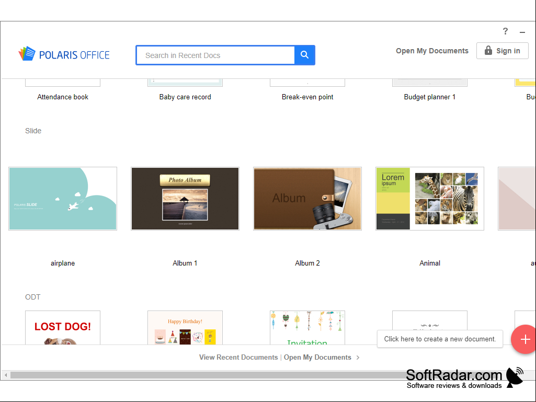This screenshot has width=536, height=402.
Task: Open help via the question mark icon
Action: point(505,31)
